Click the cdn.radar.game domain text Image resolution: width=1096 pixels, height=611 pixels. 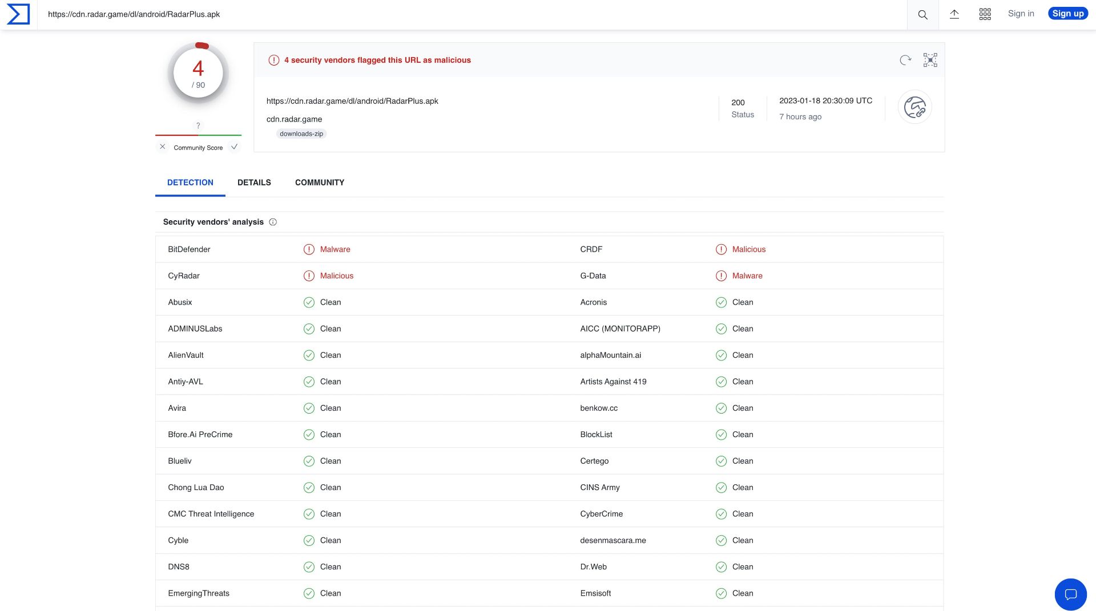(x=294, y=119)
